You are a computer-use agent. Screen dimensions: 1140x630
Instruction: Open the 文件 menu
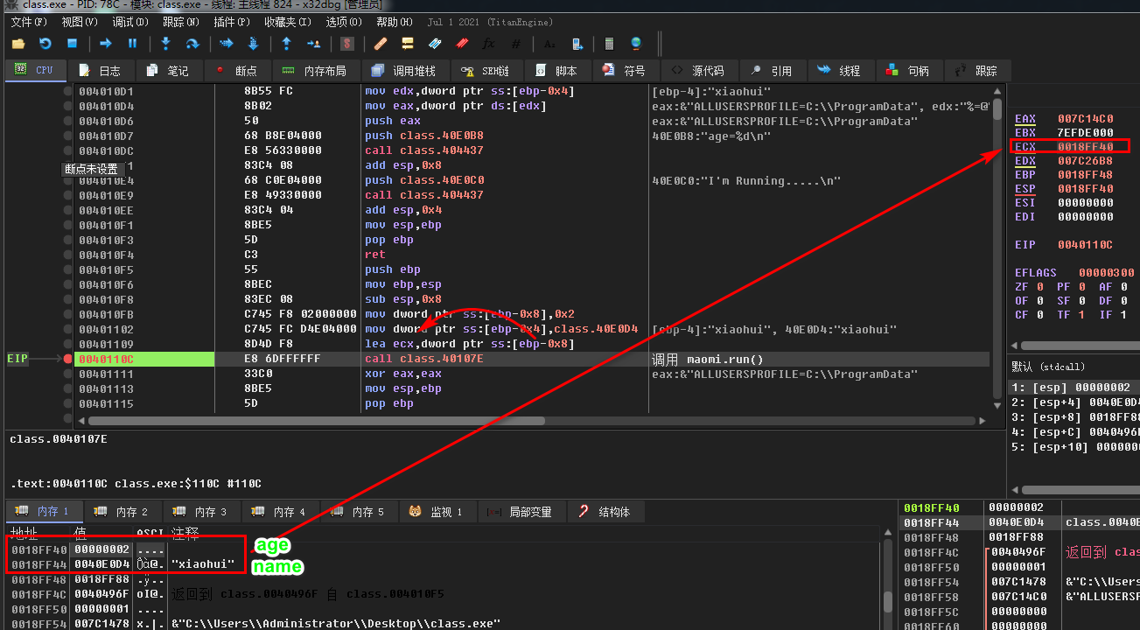[28, 21]
